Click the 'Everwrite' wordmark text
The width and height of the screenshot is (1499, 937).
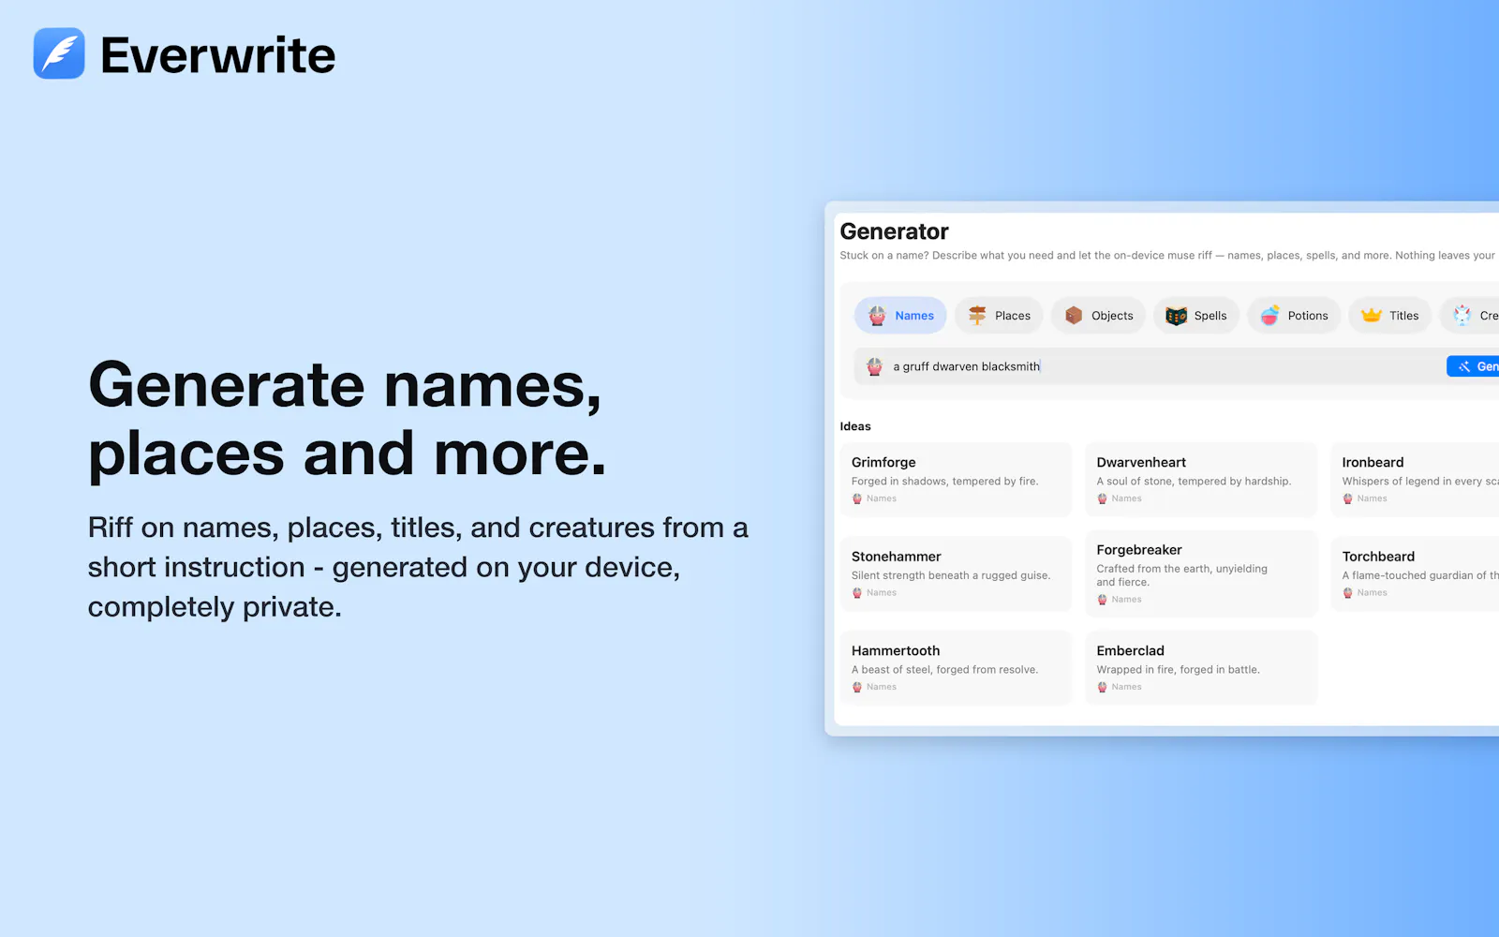[x=218, y=55]
